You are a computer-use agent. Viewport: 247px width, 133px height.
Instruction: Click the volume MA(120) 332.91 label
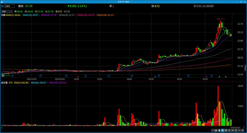coord(58,83)
